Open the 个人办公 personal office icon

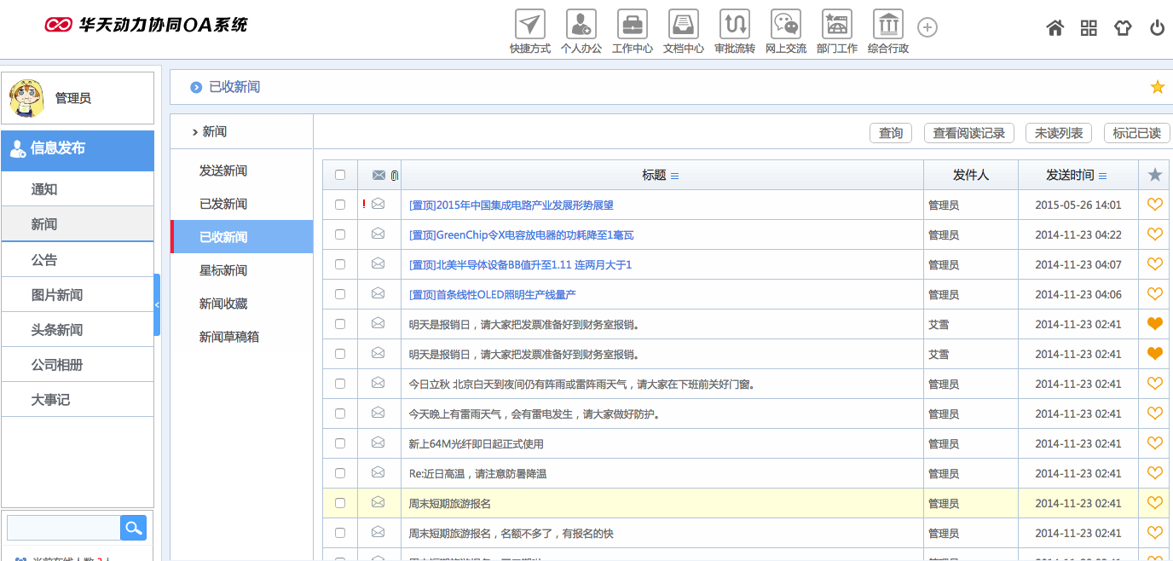pyautogui.click(x=581, y=24)
